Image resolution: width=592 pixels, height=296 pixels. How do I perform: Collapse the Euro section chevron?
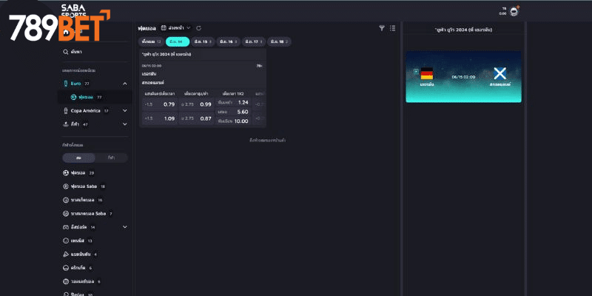pyautogui.click(x=124, y=84)
